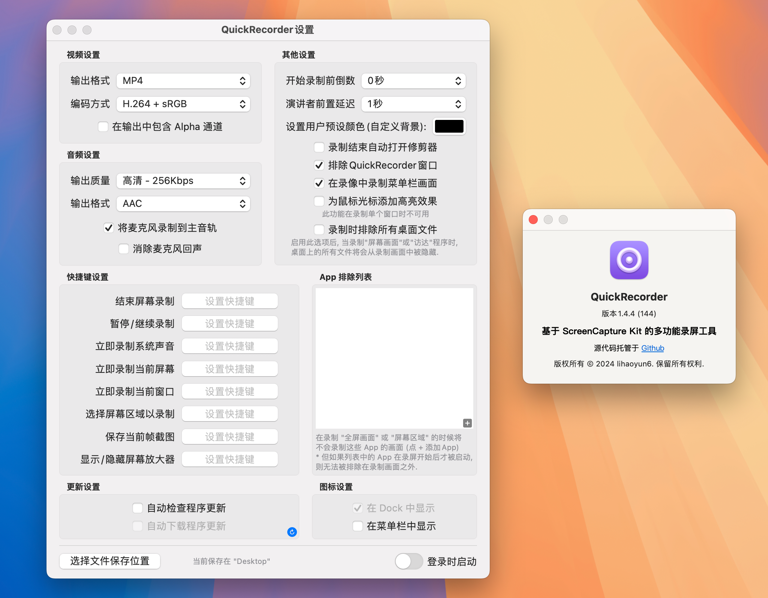Click the QuickRecorder app icon in About window
768x598 pixels.
(629, 260)
